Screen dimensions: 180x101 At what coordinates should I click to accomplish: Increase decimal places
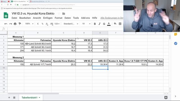tap(51, 24)
